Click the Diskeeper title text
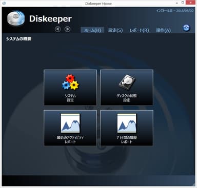The height and width of the screenshot is (188, 197). [50, 19]
